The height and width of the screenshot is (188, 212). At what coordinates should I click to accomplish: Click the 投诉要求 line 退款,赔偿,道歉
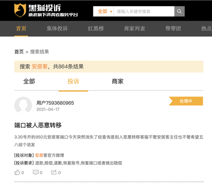[x=68, y=163]
